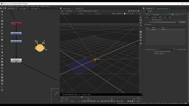Viewport: 189px width, 106px height.
Task: Toggle the viewer pause icon
Action: pos(139,11)
